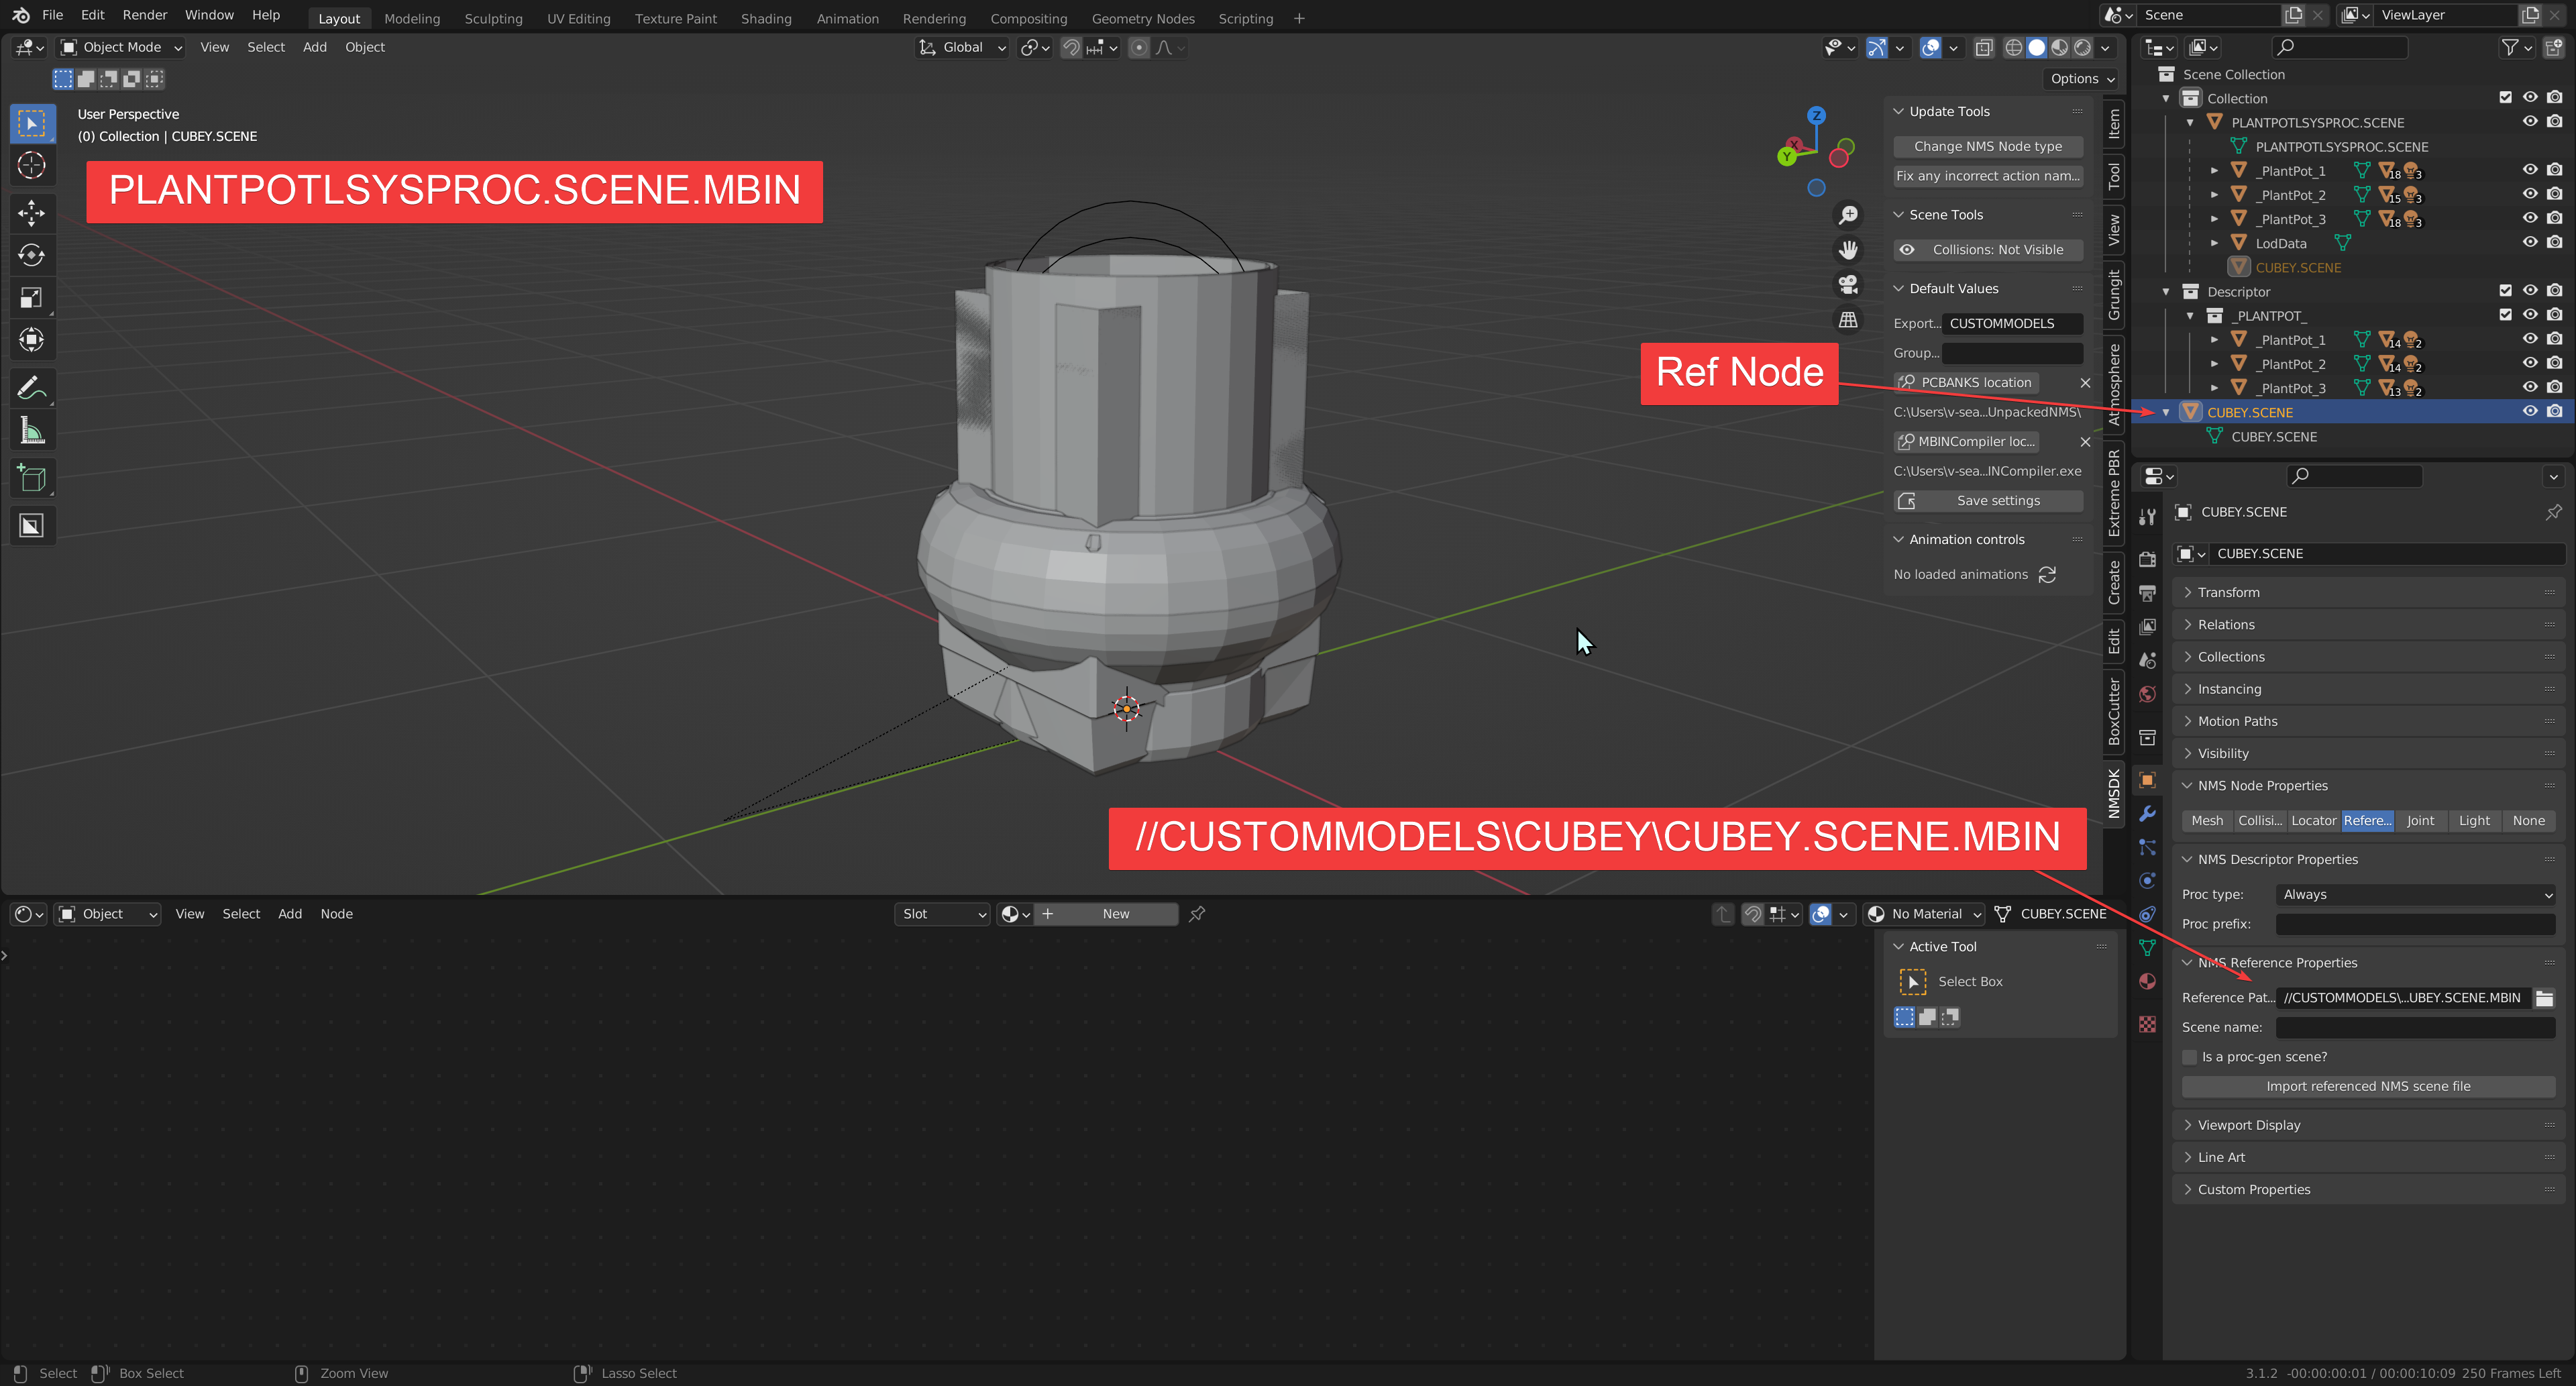Browse for reference path folder icon

(2544, 998)
